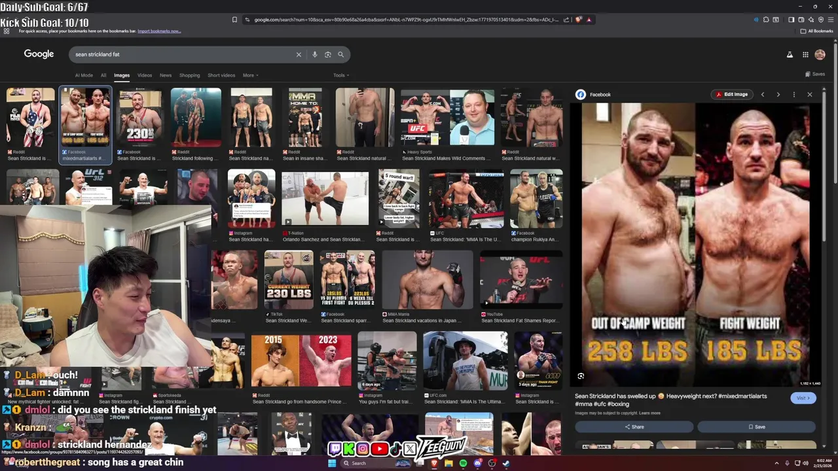Open the Leo AI sparkle icon
838x471 pixels.
click(x=811, y=20)
